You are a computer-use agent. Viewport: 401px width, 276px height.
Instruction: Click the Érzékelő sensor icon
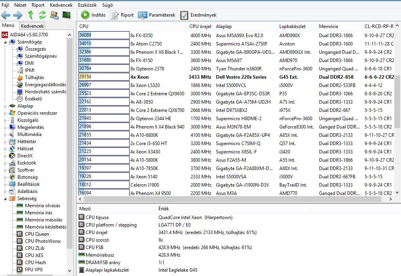coord(20,99)
